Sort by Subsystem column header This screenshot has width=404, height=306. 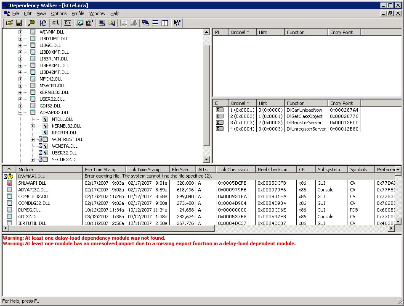point(331,170)
